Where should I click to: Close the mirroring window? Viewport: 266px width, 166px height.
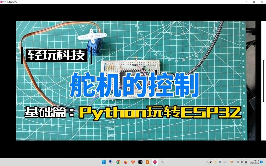[262, 2]
